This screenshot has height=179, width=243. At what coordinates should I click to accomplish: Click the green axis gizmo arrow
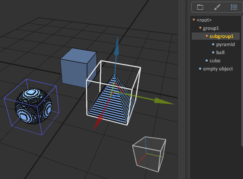point(164,101)
